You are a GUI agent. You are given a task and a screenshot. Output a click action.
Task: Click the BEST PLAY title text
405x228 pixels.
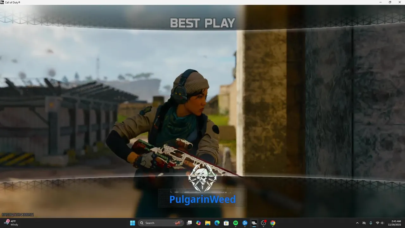pyautogui.click(x=202, y=23)
